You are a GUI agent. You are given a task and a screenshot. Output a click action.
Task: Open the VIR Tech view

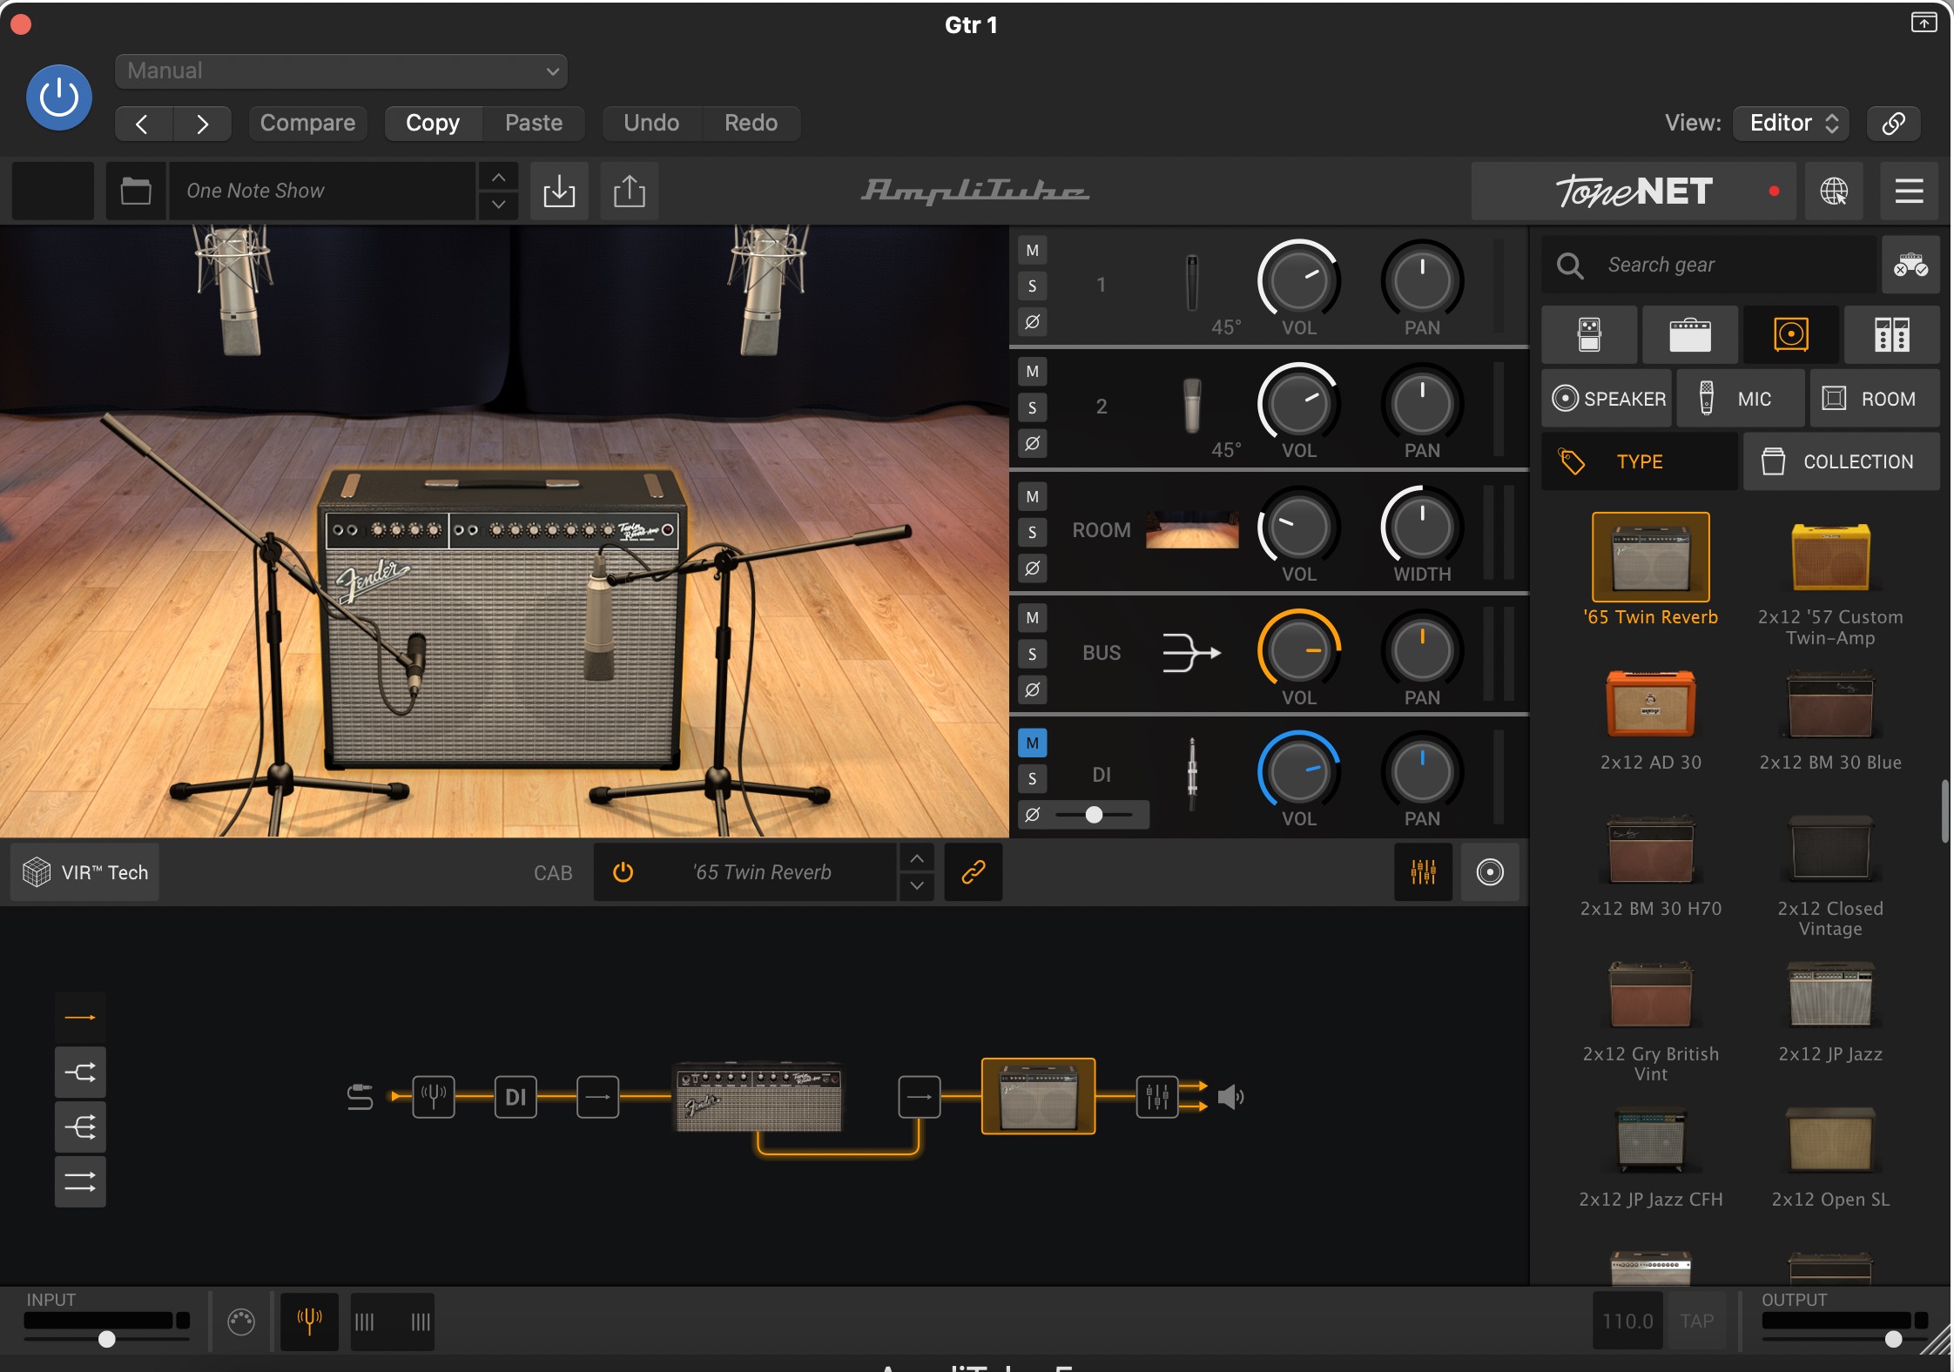pyautogui.click(x=85, y=872)
